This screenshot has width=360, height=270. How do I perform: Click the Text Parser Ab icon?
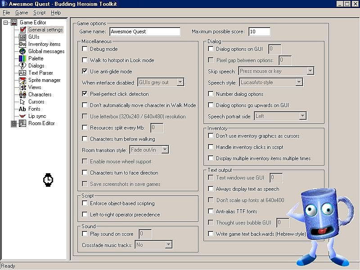pos(22,73)
